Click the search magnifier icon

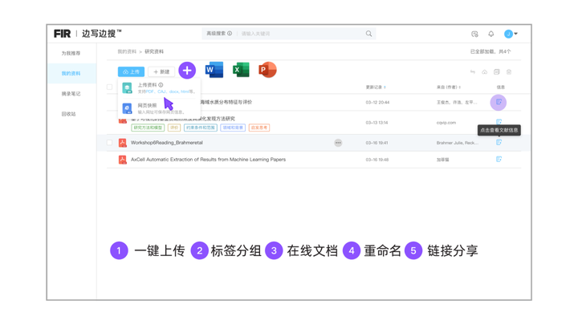click(368, 34)
